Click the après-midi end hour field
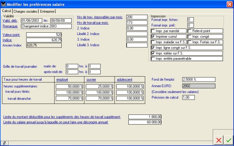 pyautogui.click(x=94, y=72)
